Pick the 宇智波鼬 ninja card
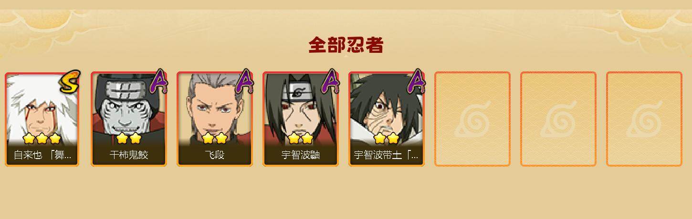Screen dimensions: 692x219 [x=301, y=119]
